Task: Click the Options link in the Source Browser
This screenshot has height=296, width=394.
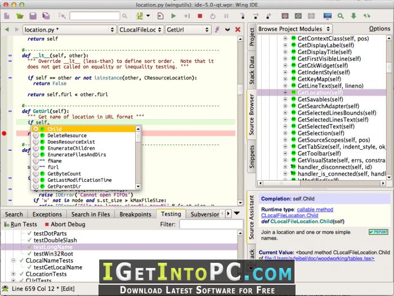Action: coord(379,29)
